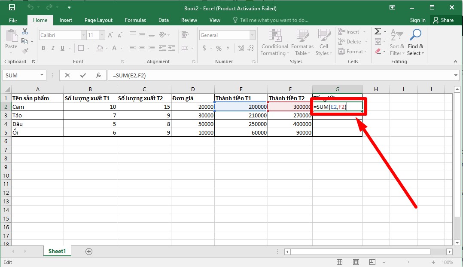Switch to the Formulas ribbon tab
This screenshot has width=463, height=267.
(135, 20)
